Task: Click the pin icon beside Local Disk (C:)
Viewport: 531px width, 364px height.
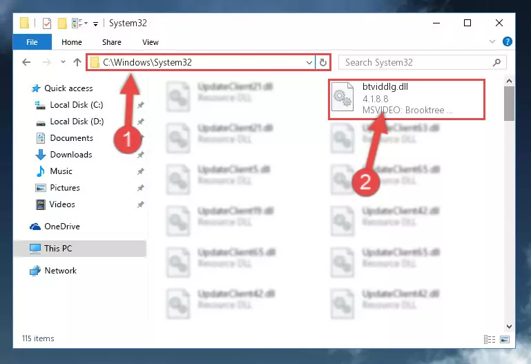Action: coord(141,105)
